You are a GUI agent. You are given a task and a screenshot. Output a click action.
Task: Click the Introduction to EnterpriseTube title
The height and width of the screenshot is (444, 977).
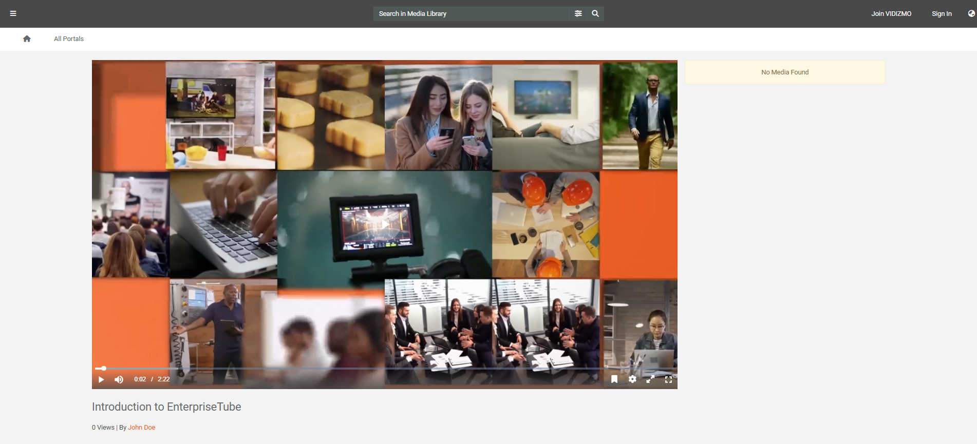[166, 407]
